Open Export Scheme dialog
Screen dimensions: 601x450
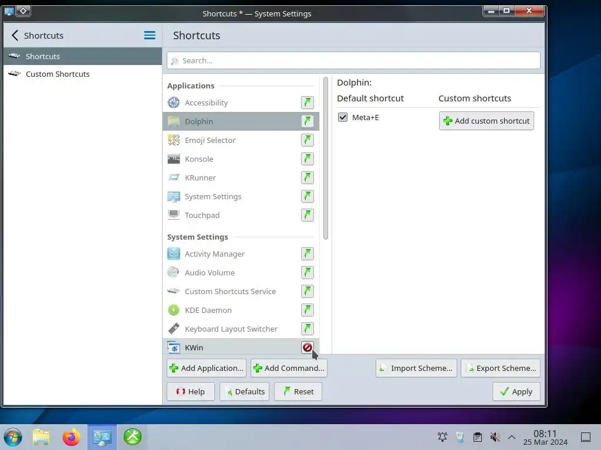click(x=501, y=368)
